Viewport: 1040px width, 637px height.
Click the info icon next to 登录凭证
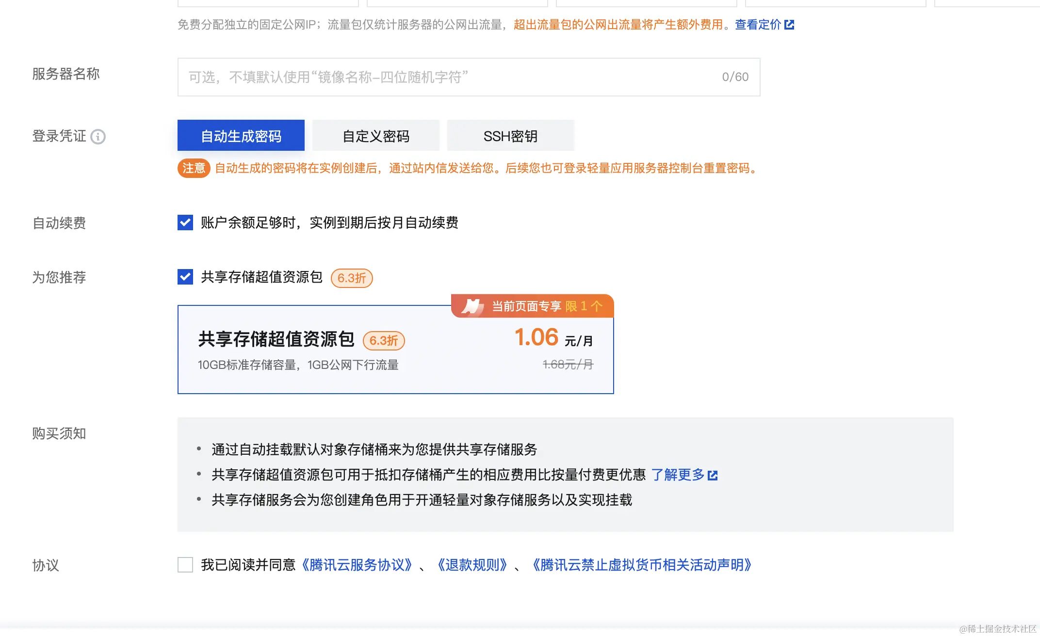pos(98,137)
